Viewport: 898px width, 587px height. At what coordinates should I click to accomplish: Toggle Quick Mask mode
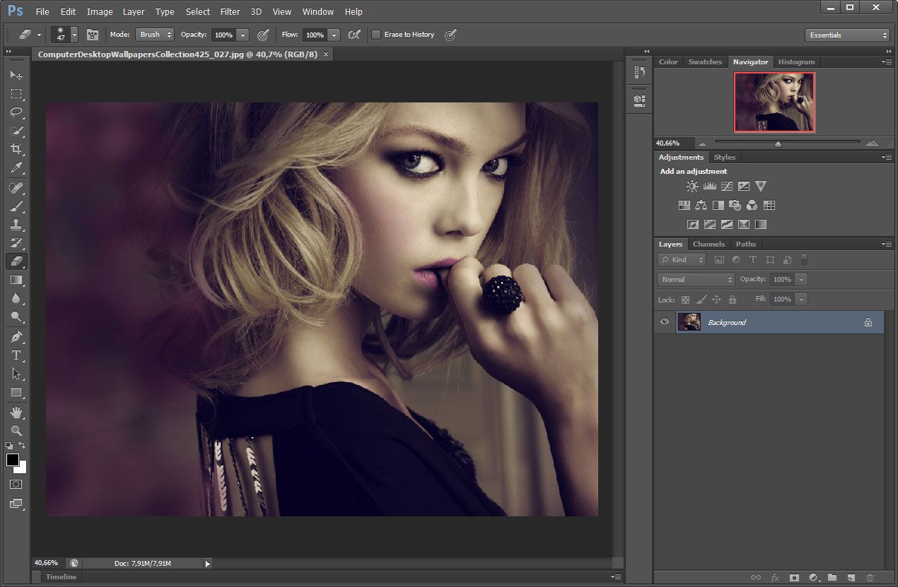coord(16,485)
